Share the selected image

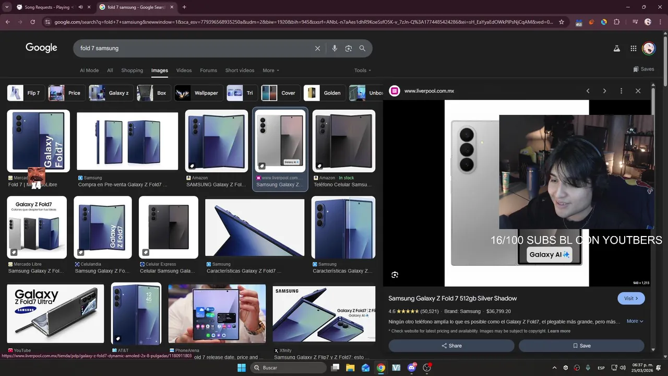coord(451,346)
